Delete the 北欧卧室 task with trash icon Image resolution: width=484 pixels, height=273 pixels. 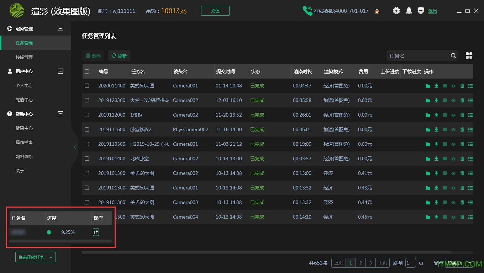[x=462, y=159]
